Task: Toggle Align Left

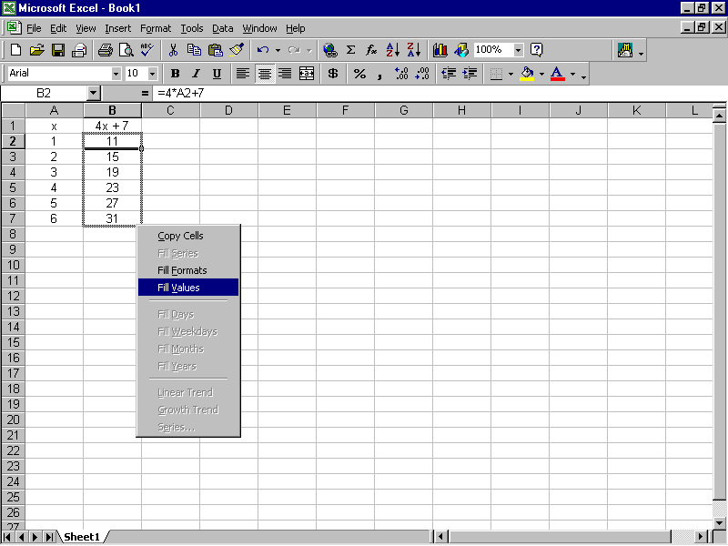Action: pos(242,74)
